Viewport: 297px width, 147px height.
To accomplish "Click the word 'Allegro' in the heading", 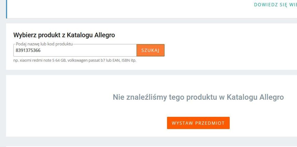I will click(x=105, y=35).
